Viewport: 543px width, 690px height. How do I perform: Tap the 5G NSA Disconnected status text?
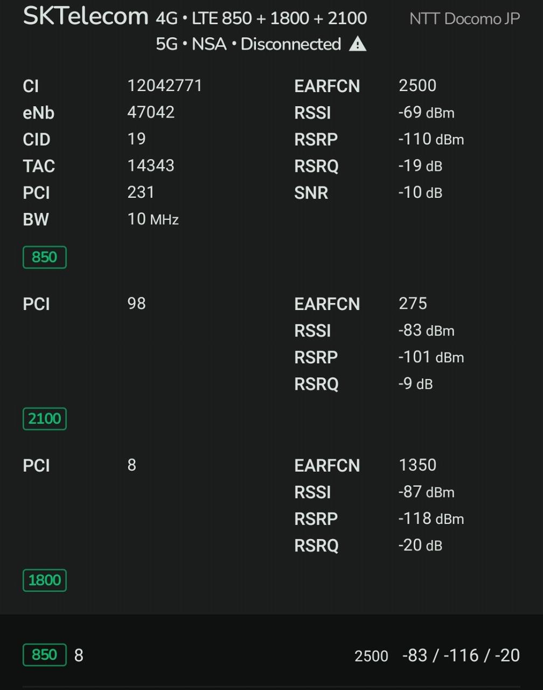click(x=248, y=44)
